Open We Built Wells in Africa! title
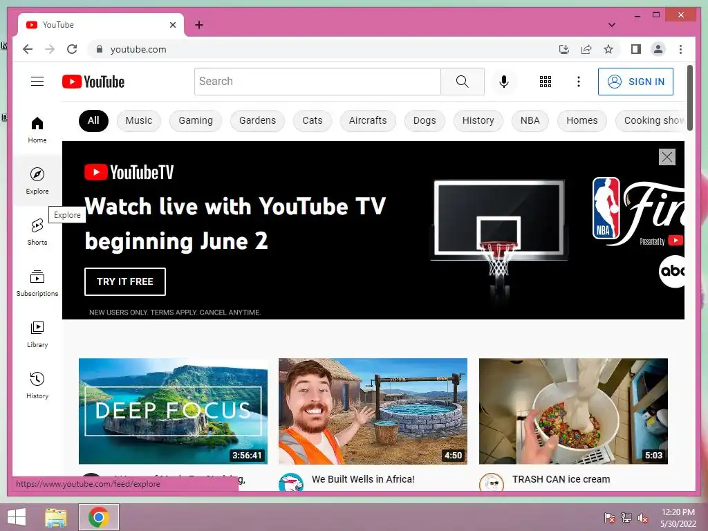 point(363,479)
